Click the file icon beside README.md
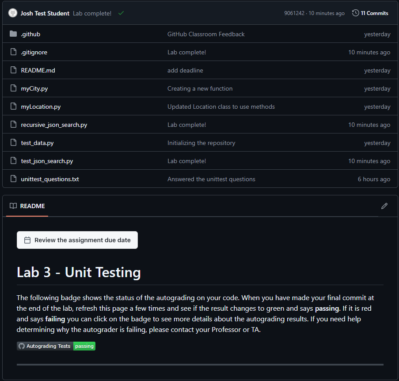The height and width of the screenshot is (381, 399). click(13, 70)
